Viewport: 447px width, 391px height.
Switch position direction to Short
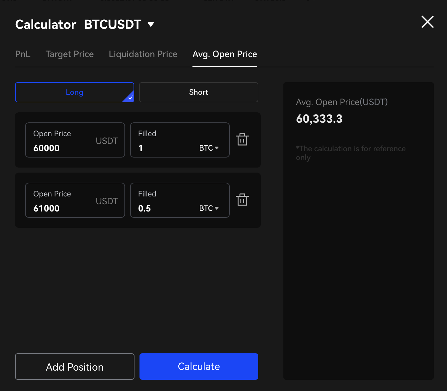(x=198, y=92)
